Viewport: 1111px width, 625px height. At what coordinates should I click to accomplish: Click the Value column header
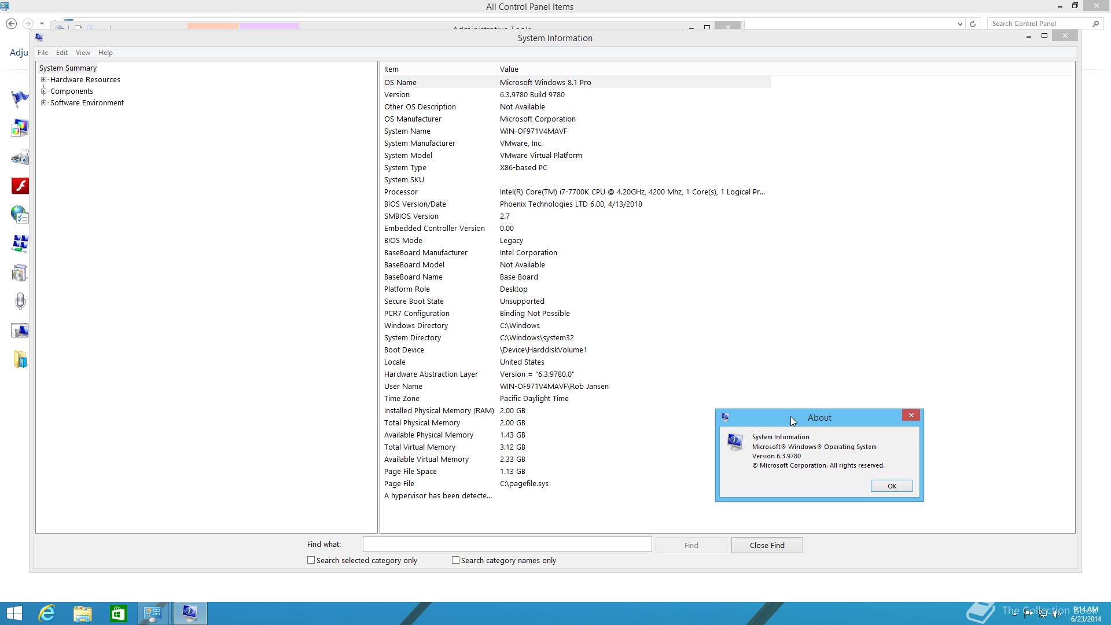pyautogui.click(x=633, y=69)
